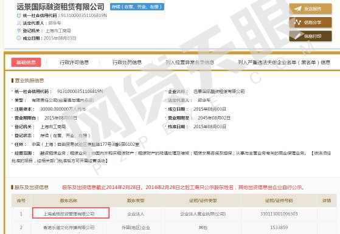The image size is (340, 234).
Task: Open shareholder 上海威格投资管理有限公司
Action: point(69,214)
